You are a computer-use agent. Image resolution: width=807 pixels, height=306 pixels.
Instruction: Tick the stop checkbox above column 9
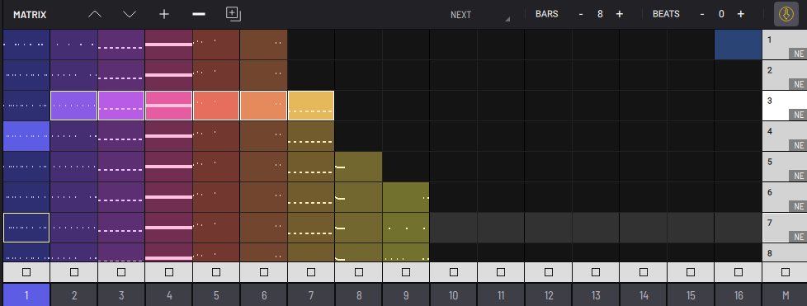[x=406, y=272]
